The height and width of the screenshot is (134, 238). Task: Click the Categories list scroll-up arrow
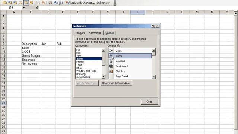tap(103, 50)
